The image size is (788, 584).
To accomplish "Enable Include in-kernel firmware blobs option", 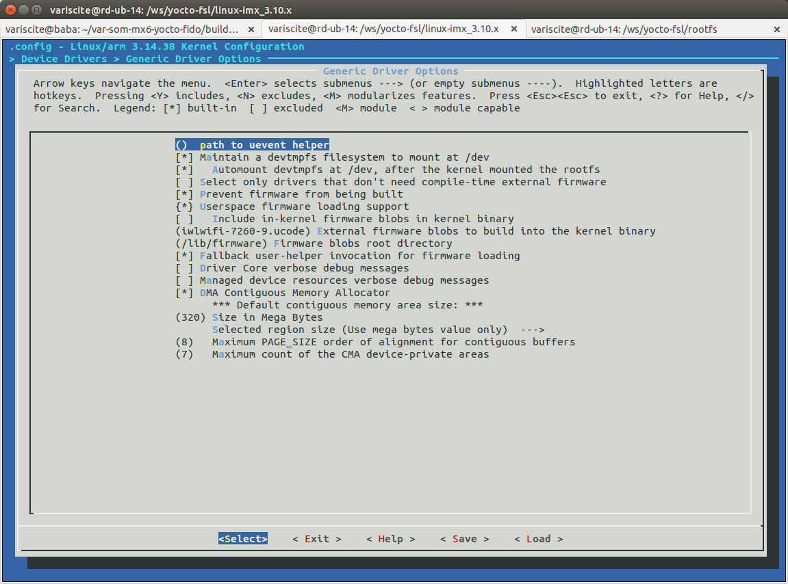I will pyautogui.click(x=184, y=219).
